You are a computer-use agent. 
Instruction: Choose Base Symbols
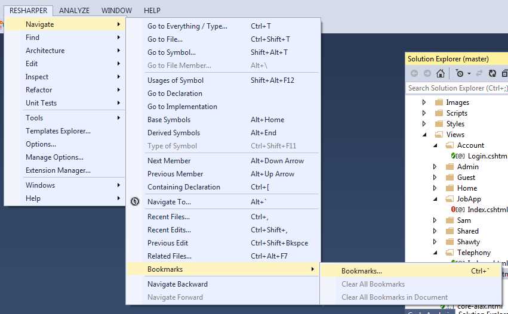point(223,120)
